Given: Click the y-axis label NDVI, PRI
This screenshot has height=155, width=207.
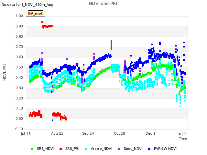Looking at the screenshot, I should pos(5,72).
